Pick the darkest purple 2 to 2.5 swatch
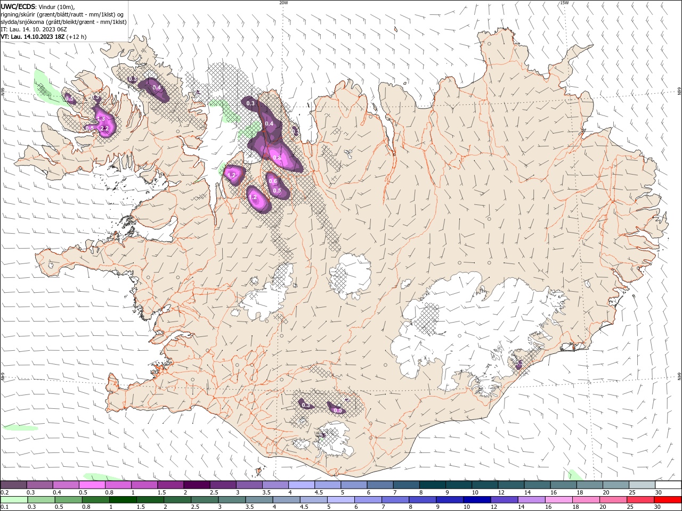 [x=197, y=485]
